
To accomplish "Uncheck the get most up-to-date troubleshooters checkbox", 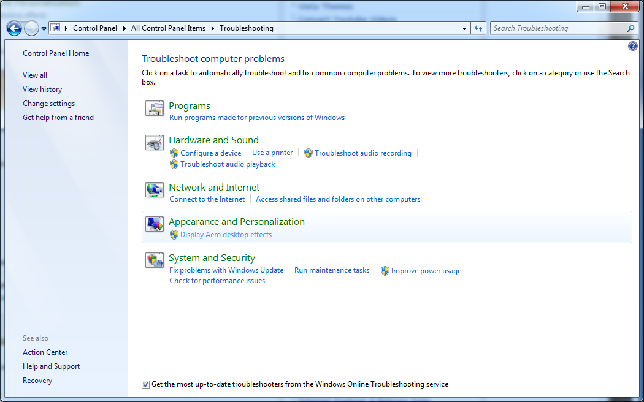I will tap(145, 385).
